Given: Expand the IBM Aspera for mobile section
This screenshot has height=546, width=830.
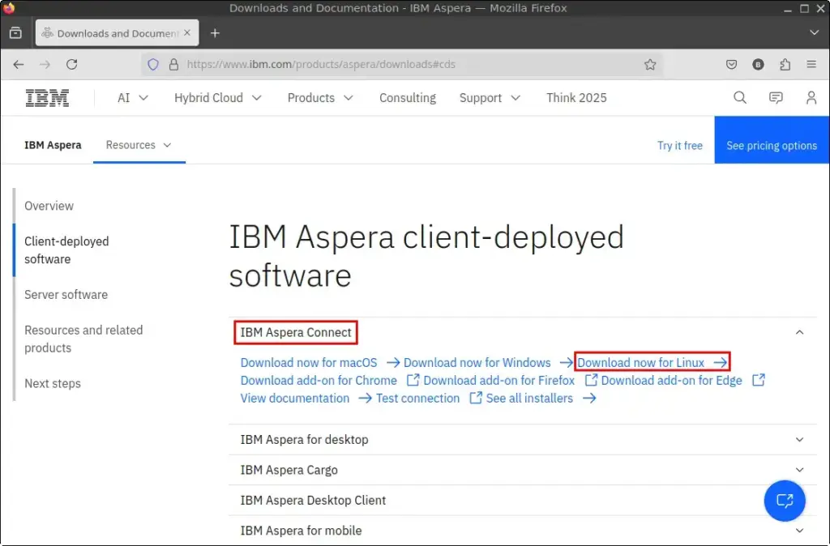Looking at the screenshot, I should [x=523, y=530].
